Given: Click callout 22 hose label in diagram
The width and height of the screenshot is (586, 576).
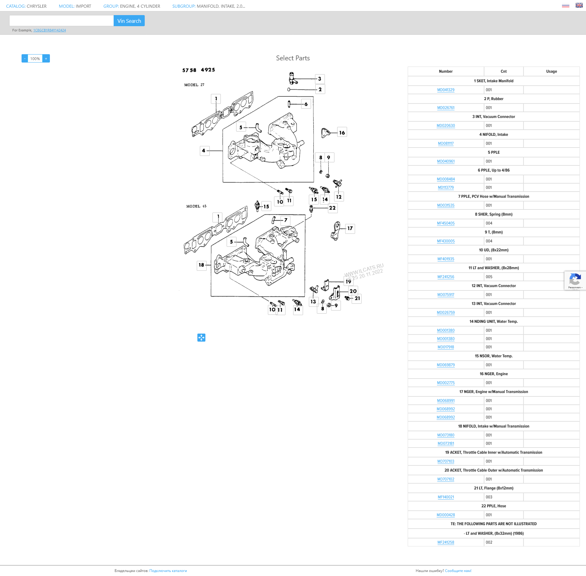Looking at the screenshot, I should [x=332, y=208].
